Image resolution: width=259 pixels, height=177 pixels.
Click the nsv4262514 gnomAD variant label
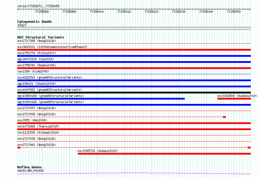click(x=50, y=77)
